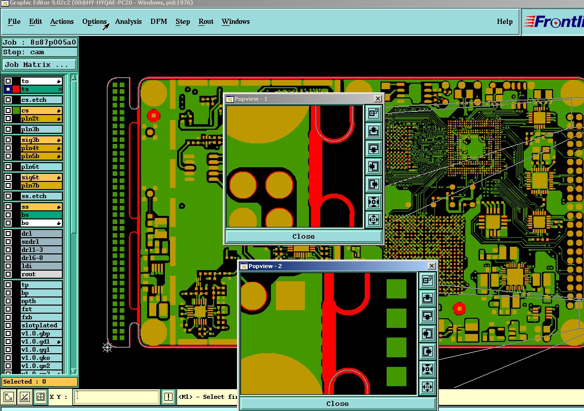Click the green color swatch of layer cs

coord(16,110)
